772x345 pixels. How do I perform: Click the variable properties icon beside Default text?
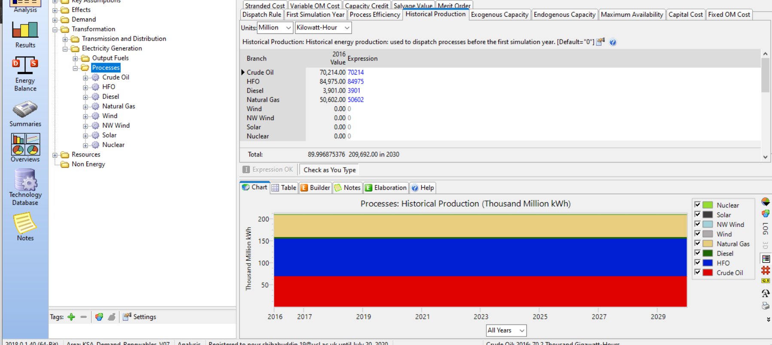600,42
